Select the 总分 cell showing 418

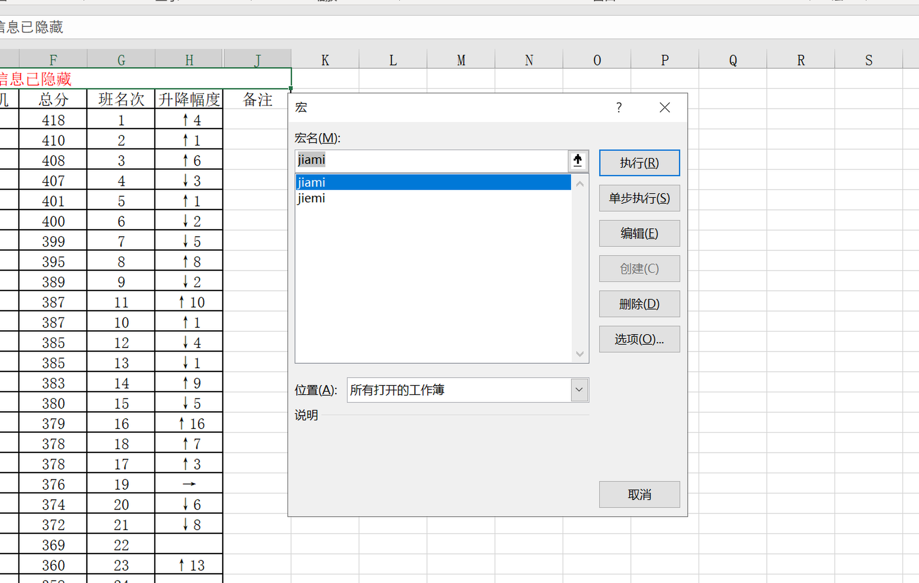(53, 120)
